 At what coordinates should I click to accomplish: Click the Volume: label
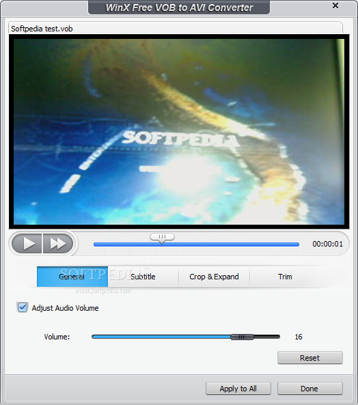(x=57, y=337)
